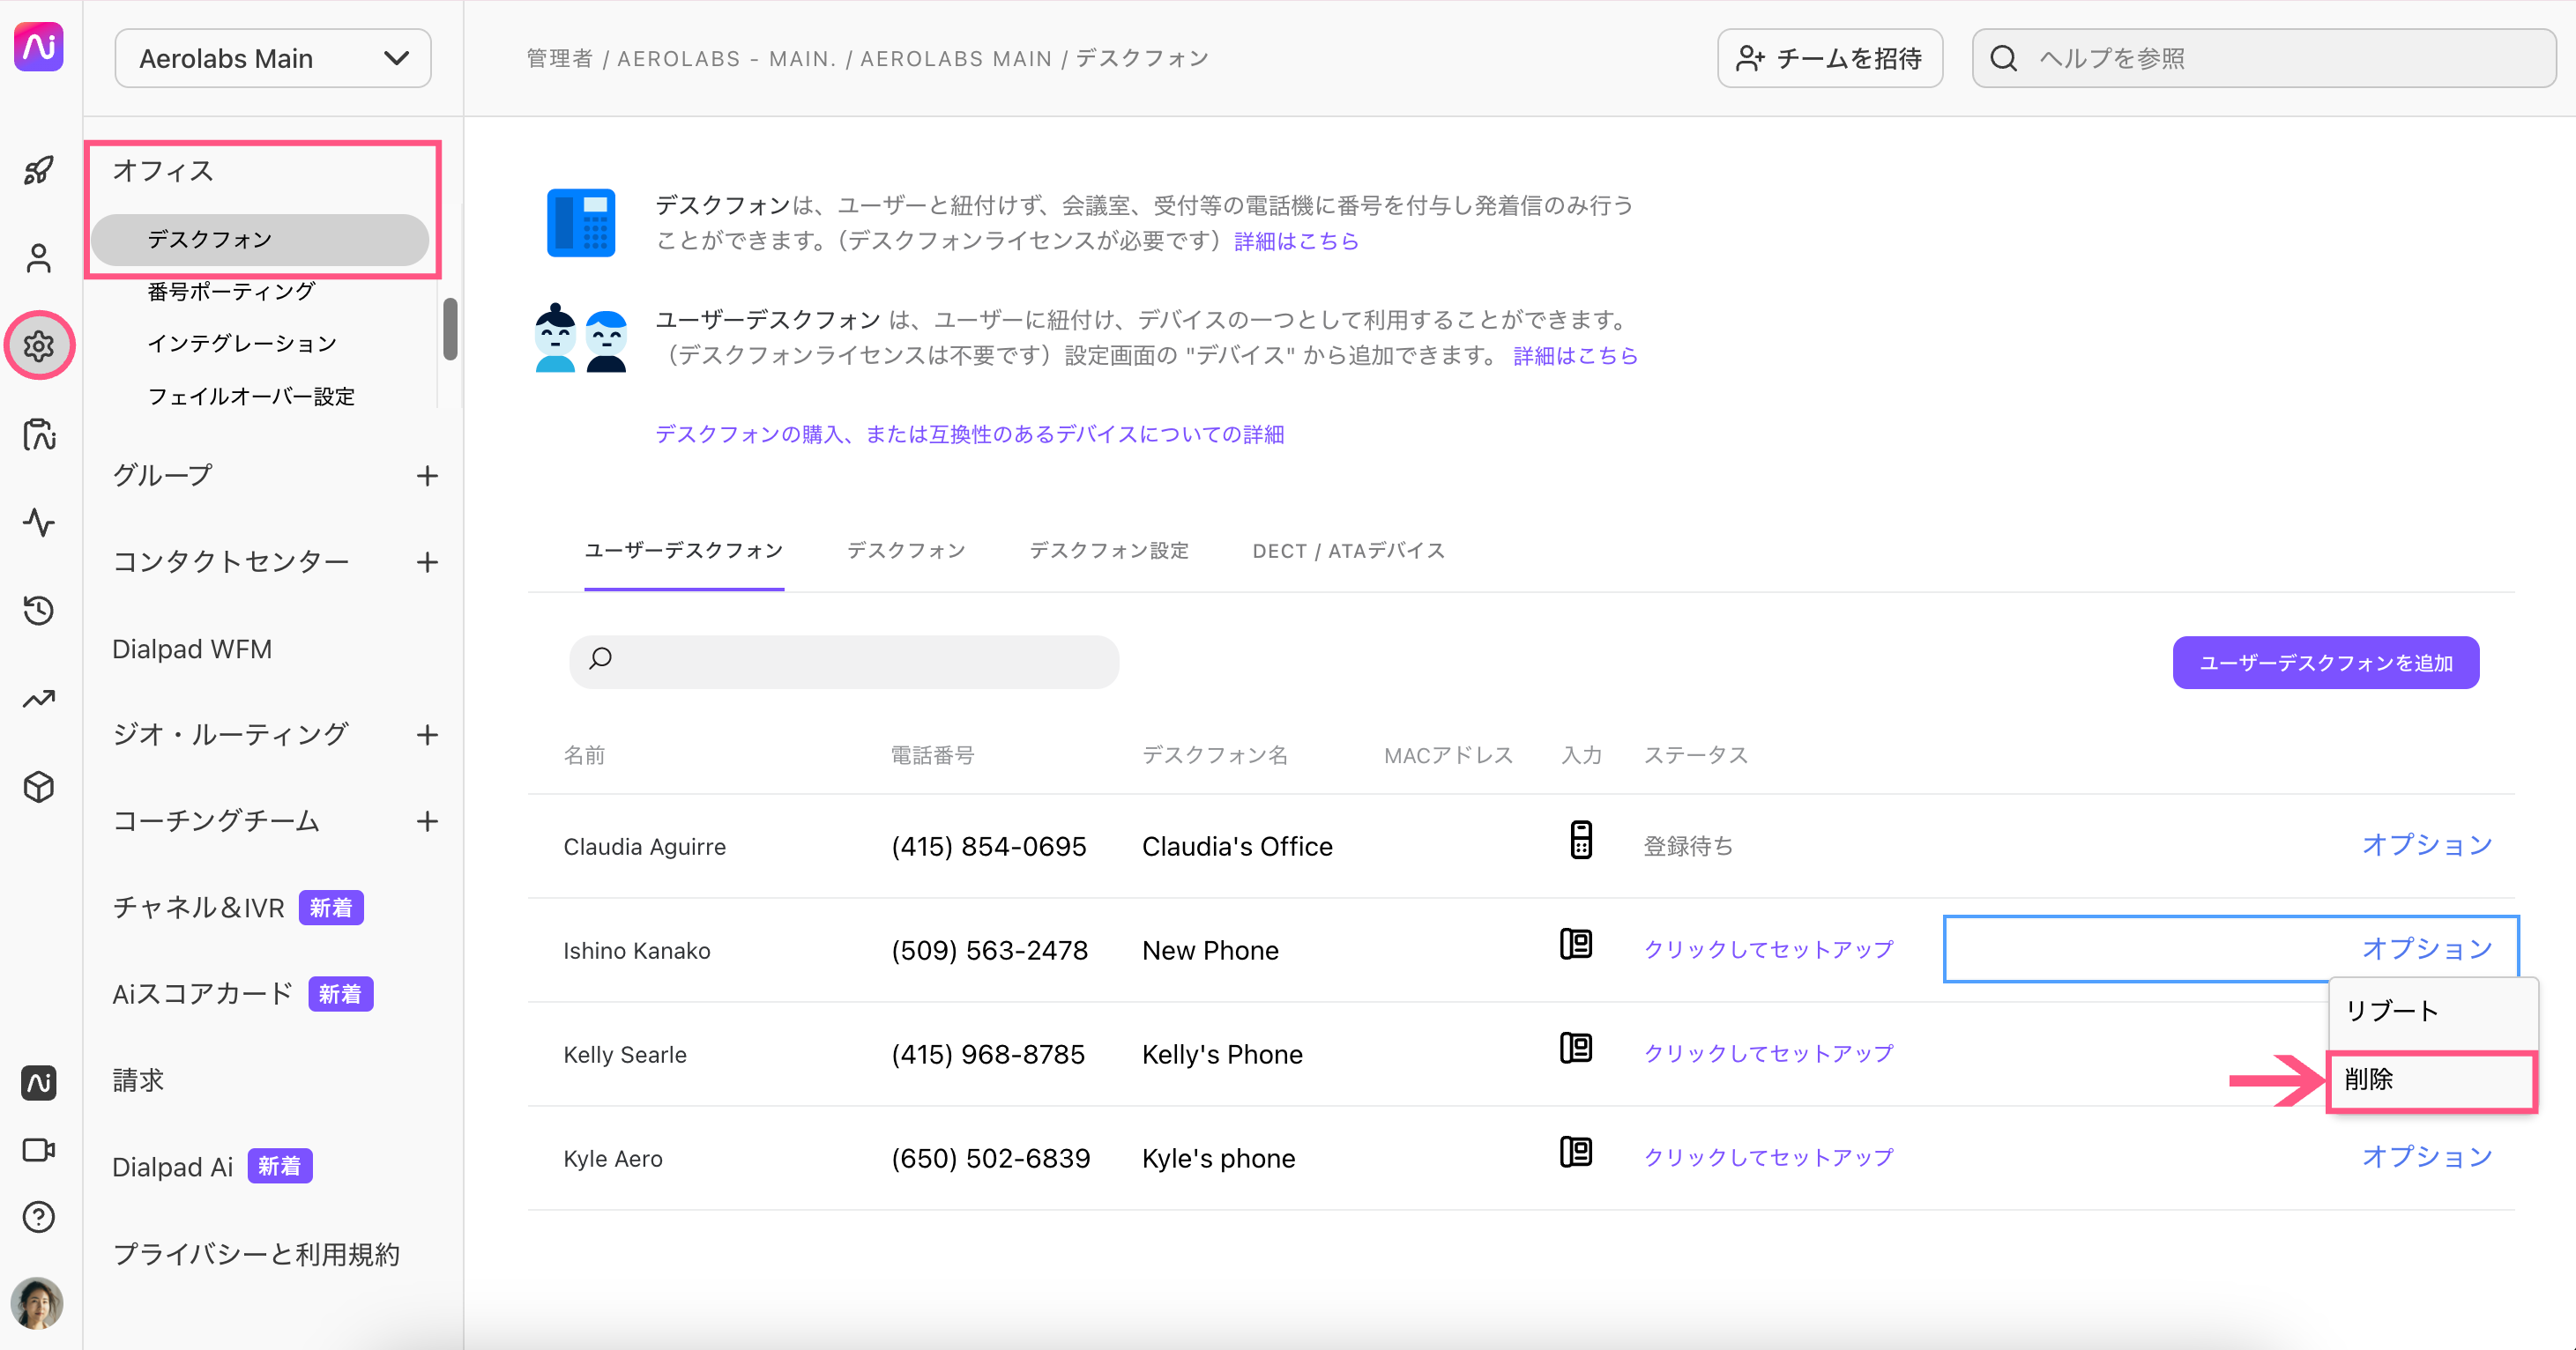2576x1350 pixels.
Task: Open プライバシーと利用規約 in sidebar
Action: coord(256,1254)
